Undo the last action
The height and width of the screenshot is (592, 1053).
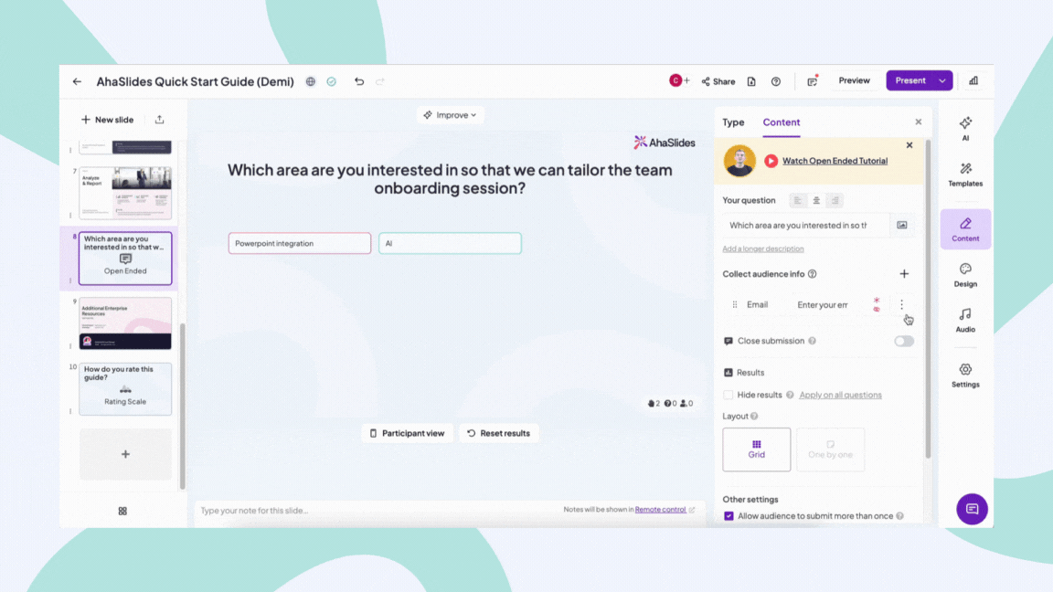click(x=359, y=81)
